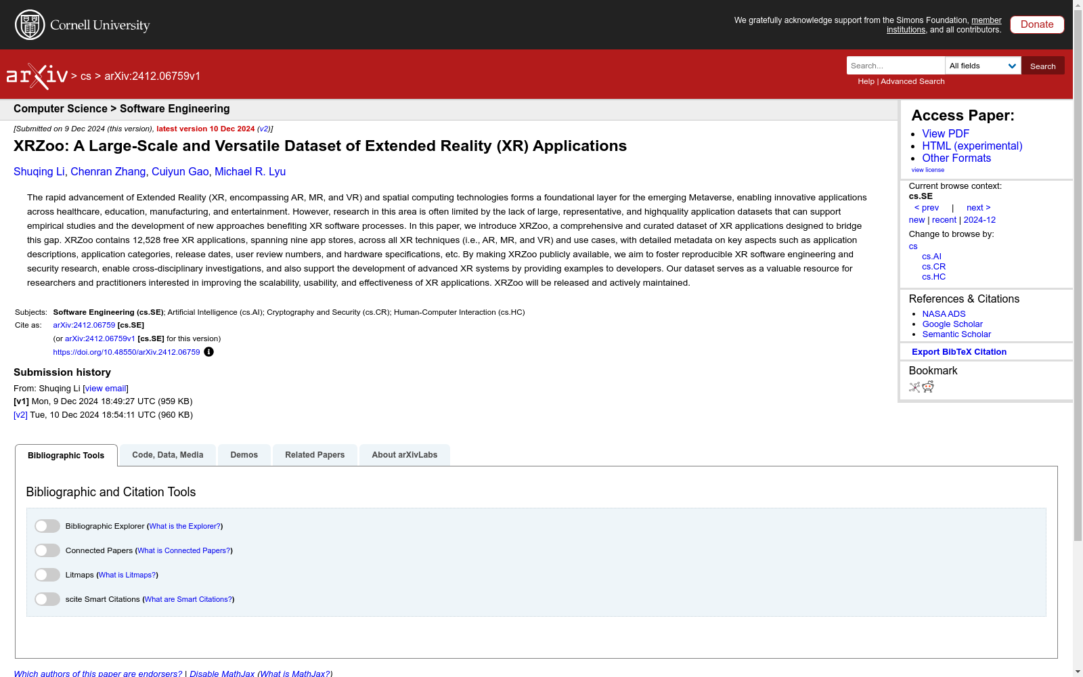The width and height of the screenshot is (1083, 677).
Task: Switch to Related Papers tab
Action: pos(315,455)
